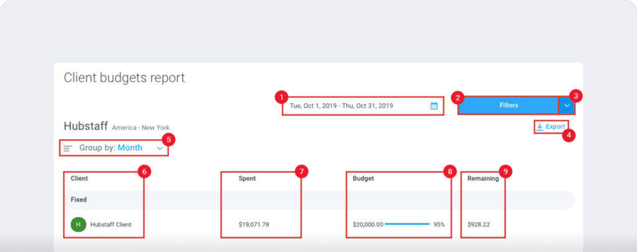
Task: Open the calendar icon in date range field
Action: 434,106
